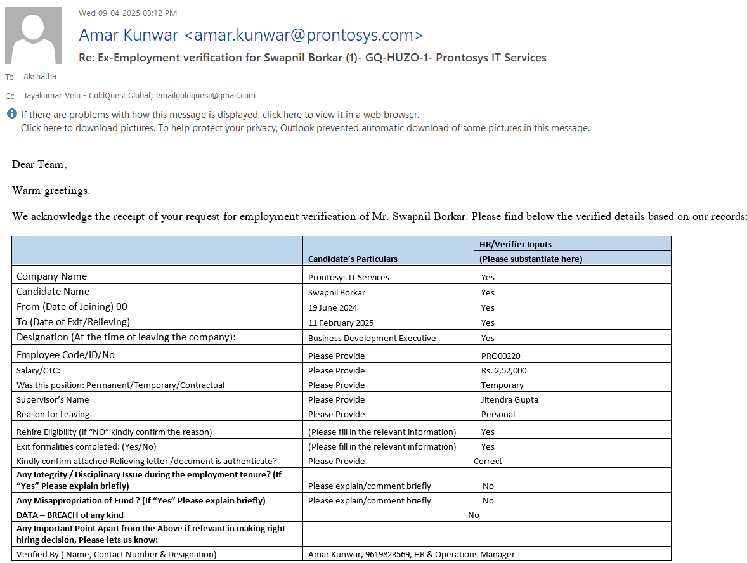Click the message to view in web browser
Viewport: 747px width, 563px height.
click(220, 115)
